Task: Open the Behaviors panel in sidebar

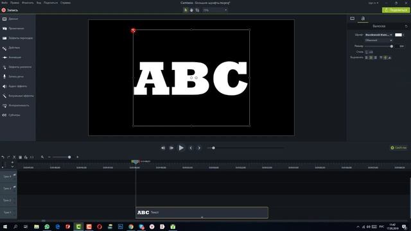Action: (11, 47)
